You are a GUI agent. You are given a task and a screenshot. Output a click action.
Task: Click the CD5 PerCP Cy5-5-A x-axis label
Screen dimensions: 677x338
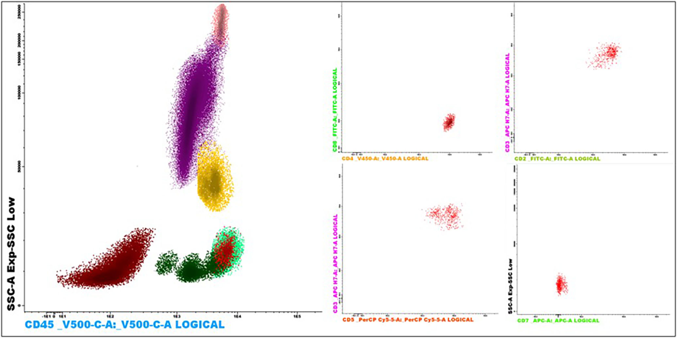pyautogui.click(x=408, y=320)
